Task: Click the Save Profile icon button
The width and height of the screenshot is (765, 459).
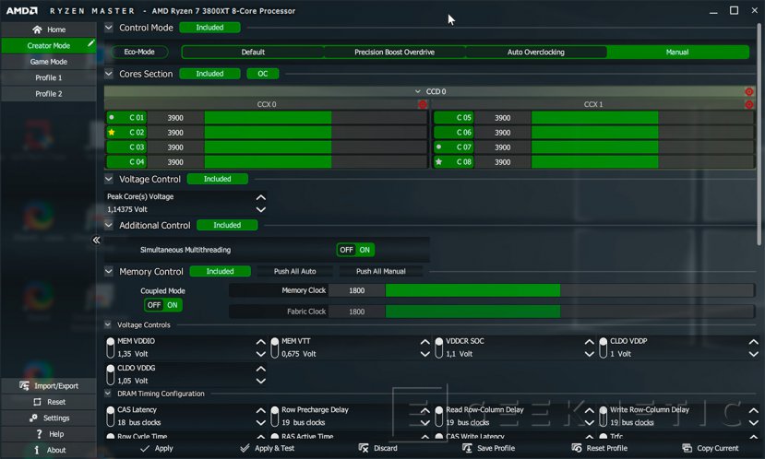Action: (x=467, y=448)
